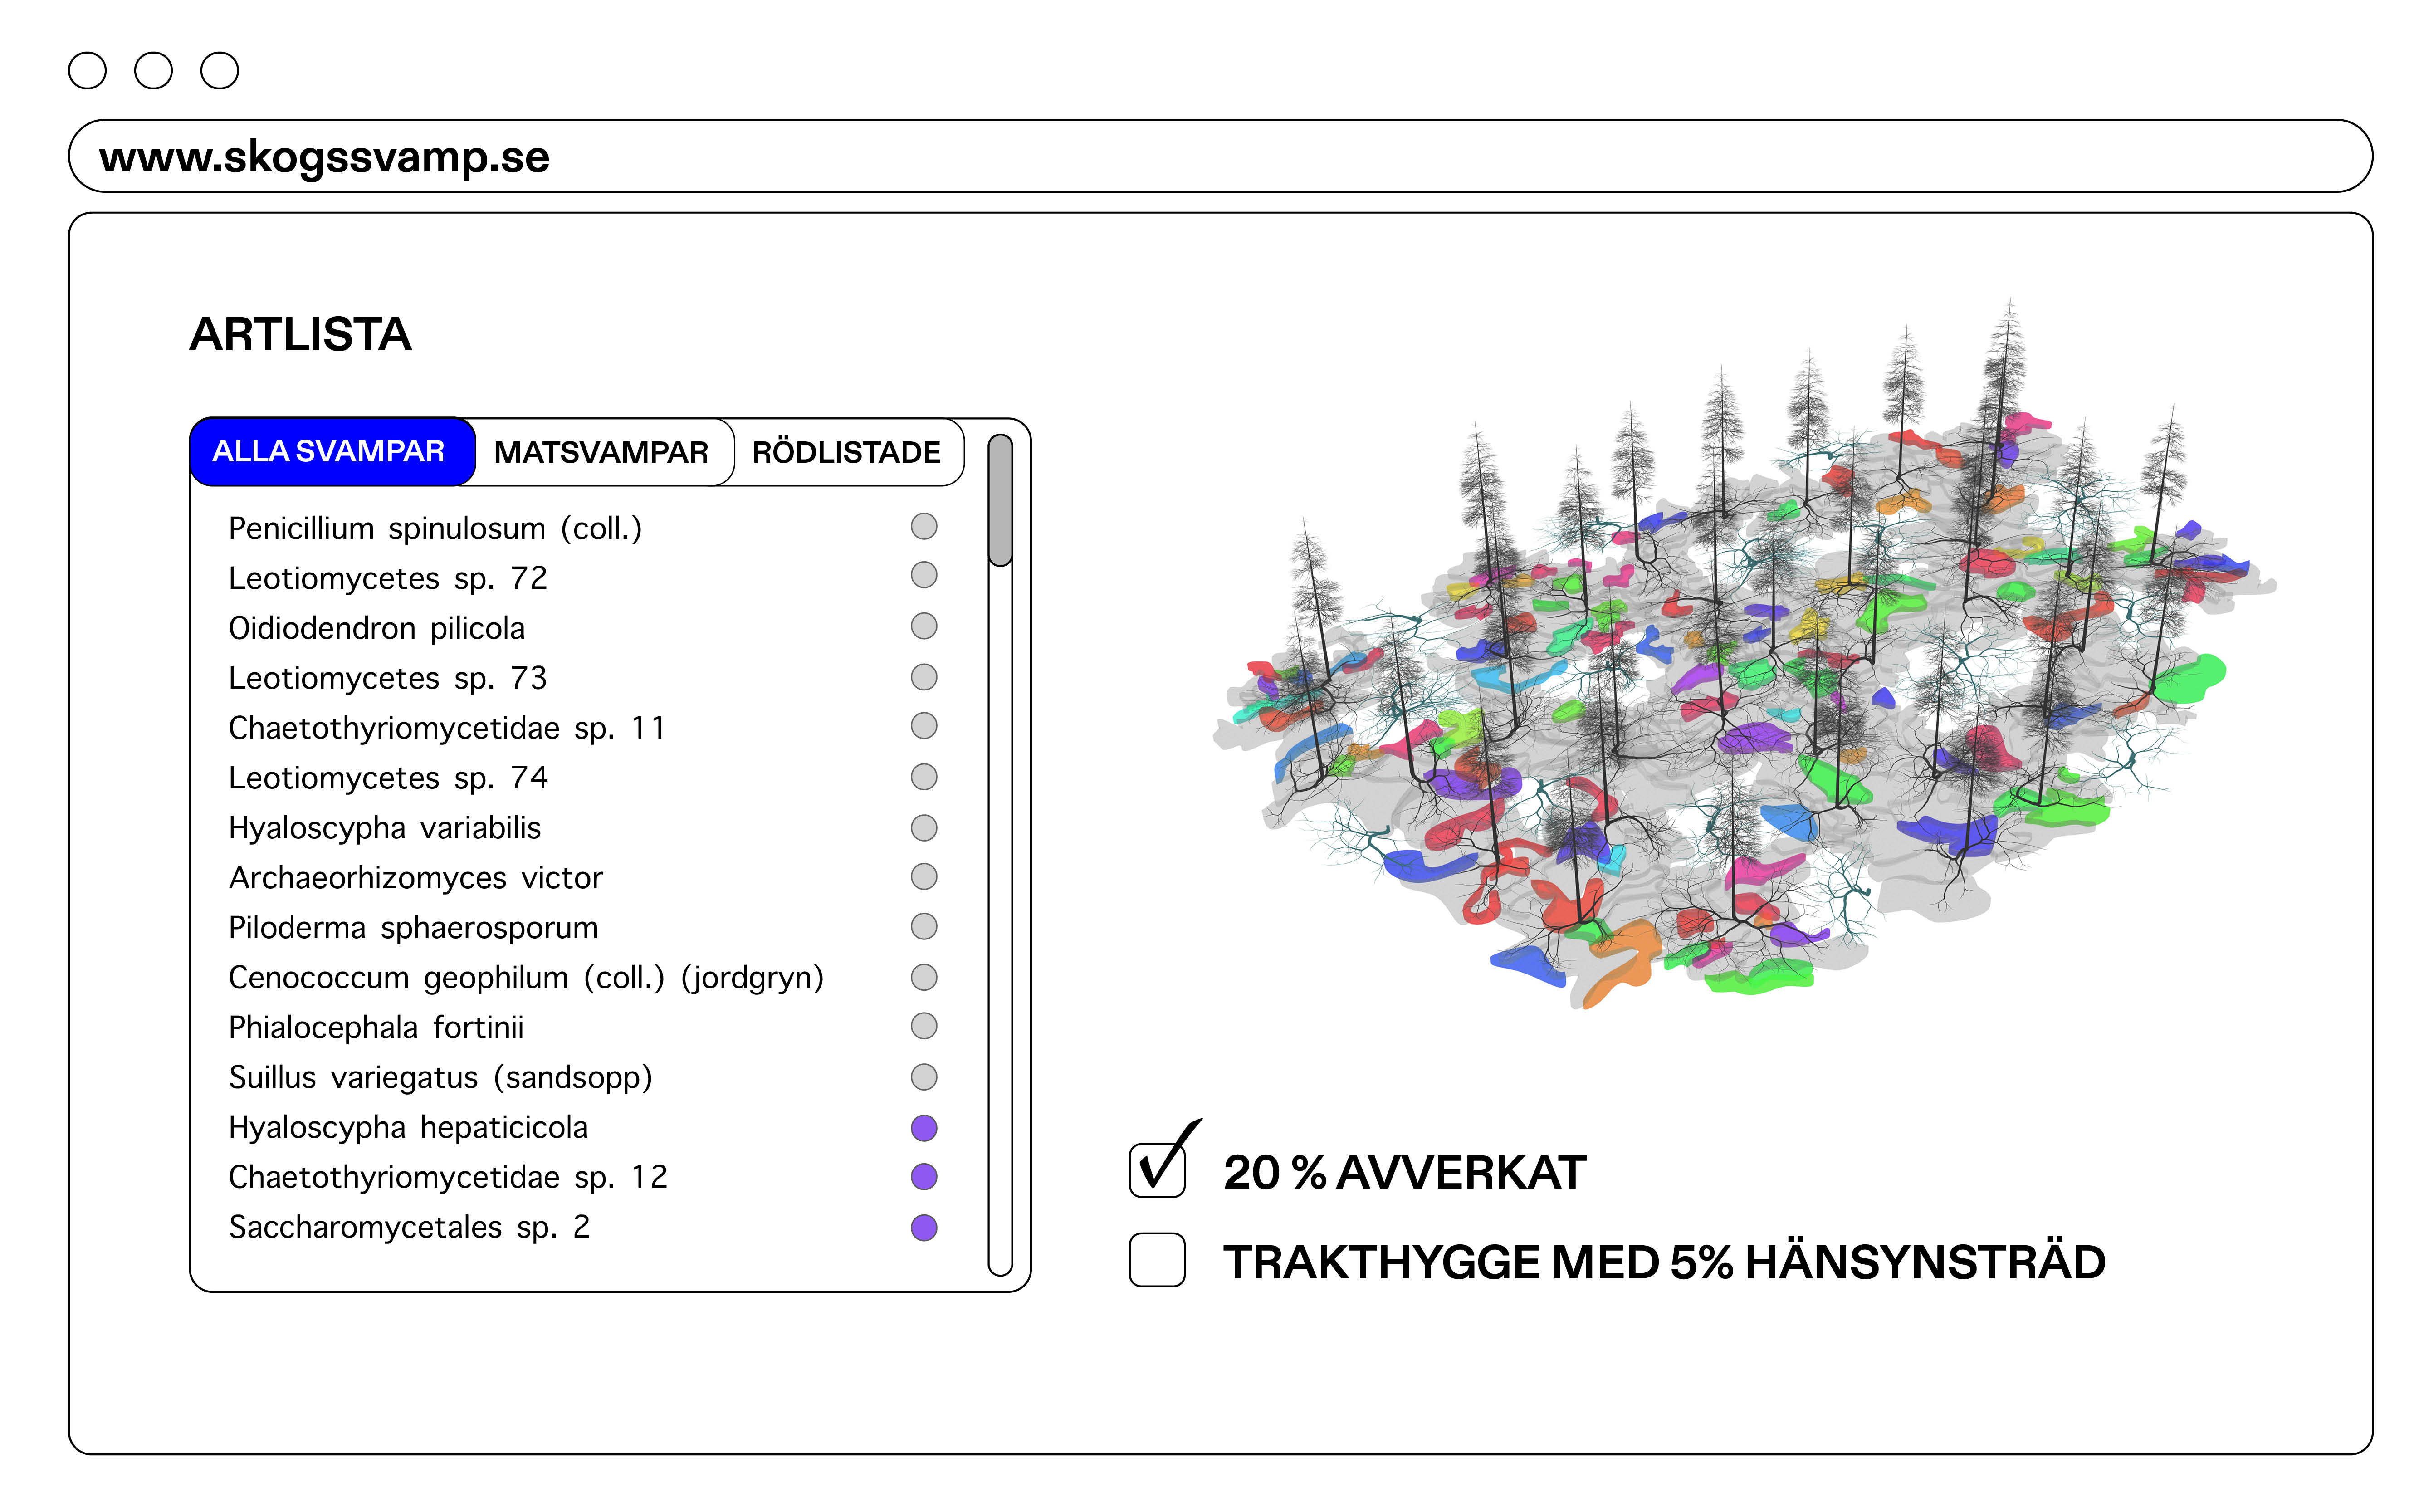Click the purple dot beside Hyaloscypha hepaticicola
This screenshot has width=2419, height=1512.
(x=924, y=1127)
